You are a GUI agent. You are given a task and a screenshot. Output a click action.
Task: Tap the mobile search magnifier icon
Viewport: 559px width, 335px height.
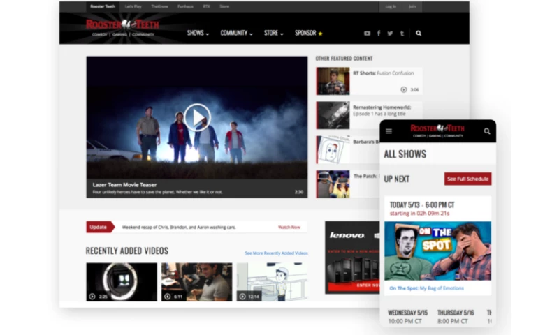[487, 131]
